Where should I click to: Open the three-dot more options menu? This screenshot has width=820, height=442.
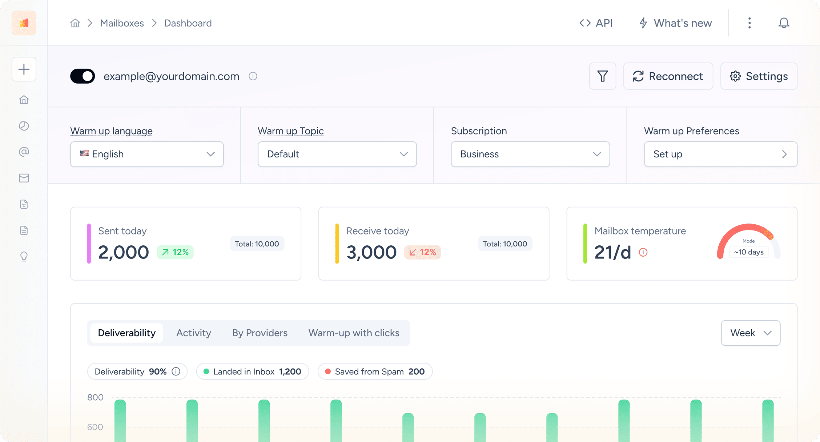click(x=749, y=23)
